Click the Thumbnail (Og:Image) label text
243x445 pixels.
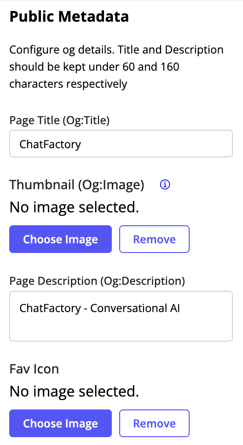pos(77,185)
